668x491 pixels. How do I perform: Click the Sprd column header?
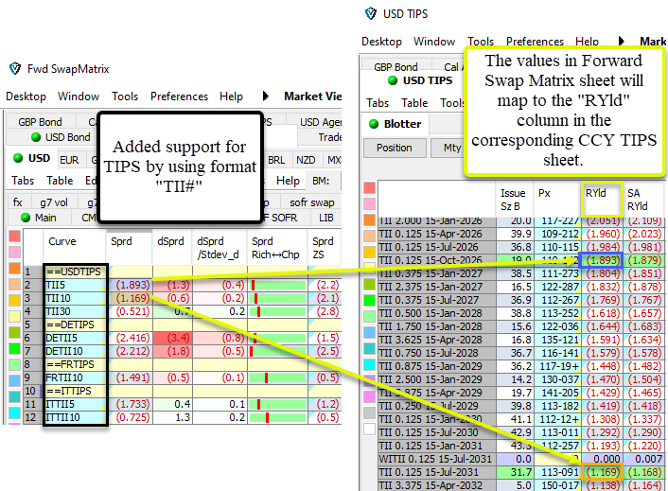coord(129,247)
